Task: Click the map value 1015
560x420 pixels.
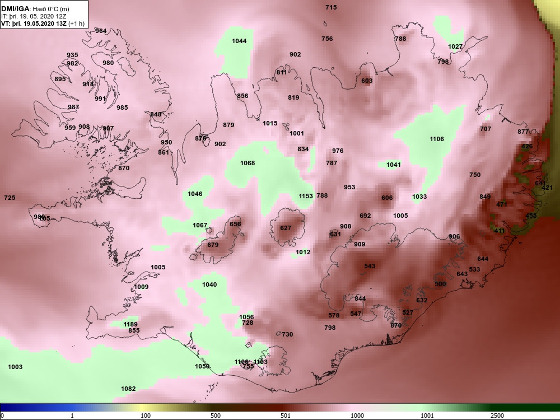Action: click(270, 123)
